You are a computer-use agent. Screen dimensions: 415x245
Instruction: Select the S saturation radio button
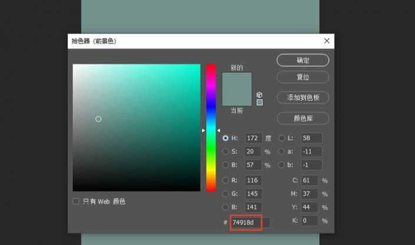tap(225, 152)
